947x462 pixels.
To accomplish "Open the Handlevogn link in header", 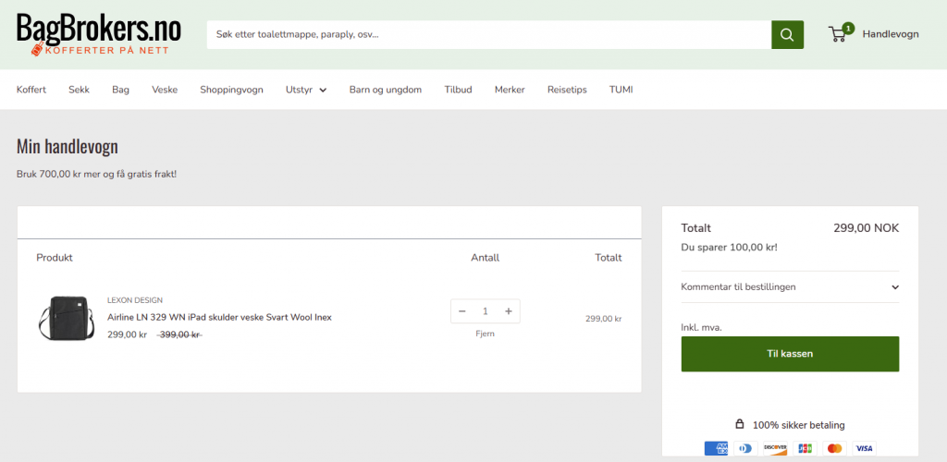I will [x=891, y=34].
